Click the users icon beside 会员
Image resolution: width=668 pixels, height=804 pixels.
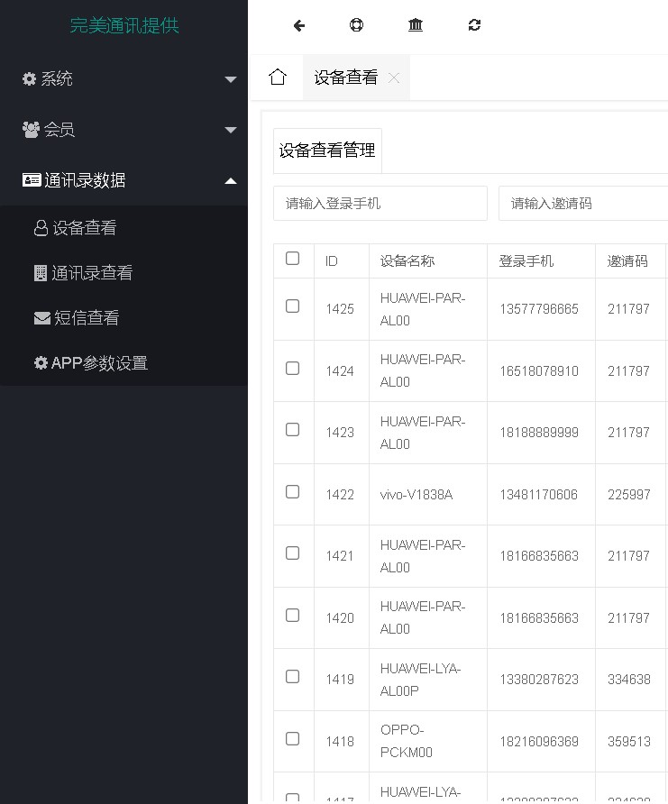click(31, 130)
